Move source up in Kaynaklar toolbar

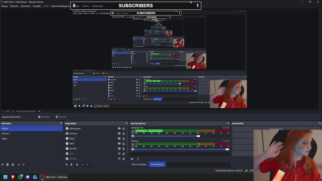tap(83, 164)
